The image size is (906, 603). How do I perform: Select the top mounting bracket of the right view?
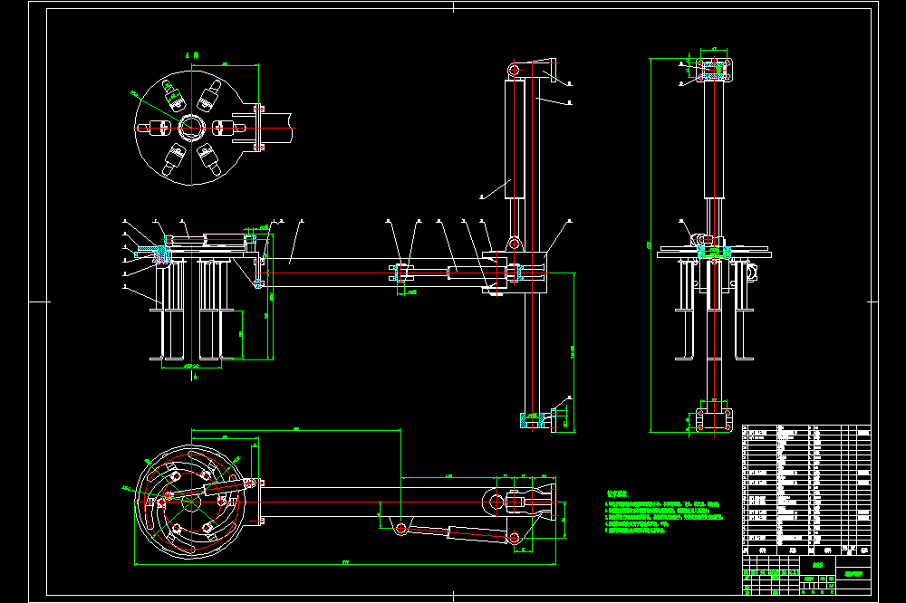pos(715,70)
